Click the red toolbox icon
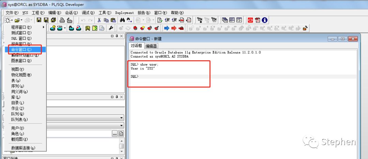Screen dimensions: 368x159 pos(181,28)
